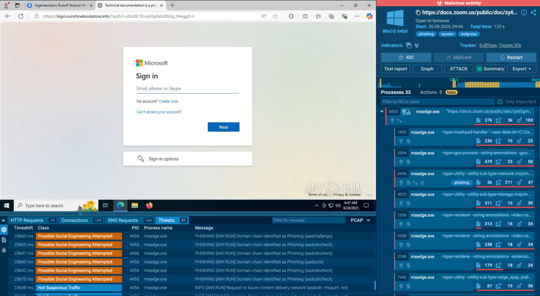This screenshot has height=296, width=540.
Task: Collapse the msedge.exe 6820 process tree
Action: click(382, 111)
